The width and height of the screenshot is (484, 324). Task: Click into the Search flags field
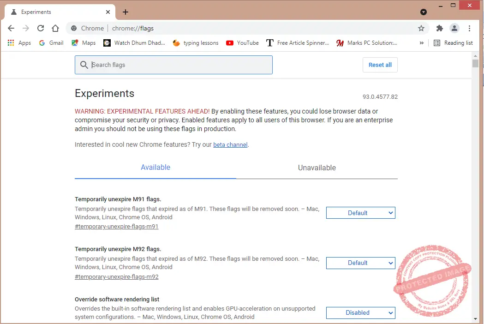(180, 65)
